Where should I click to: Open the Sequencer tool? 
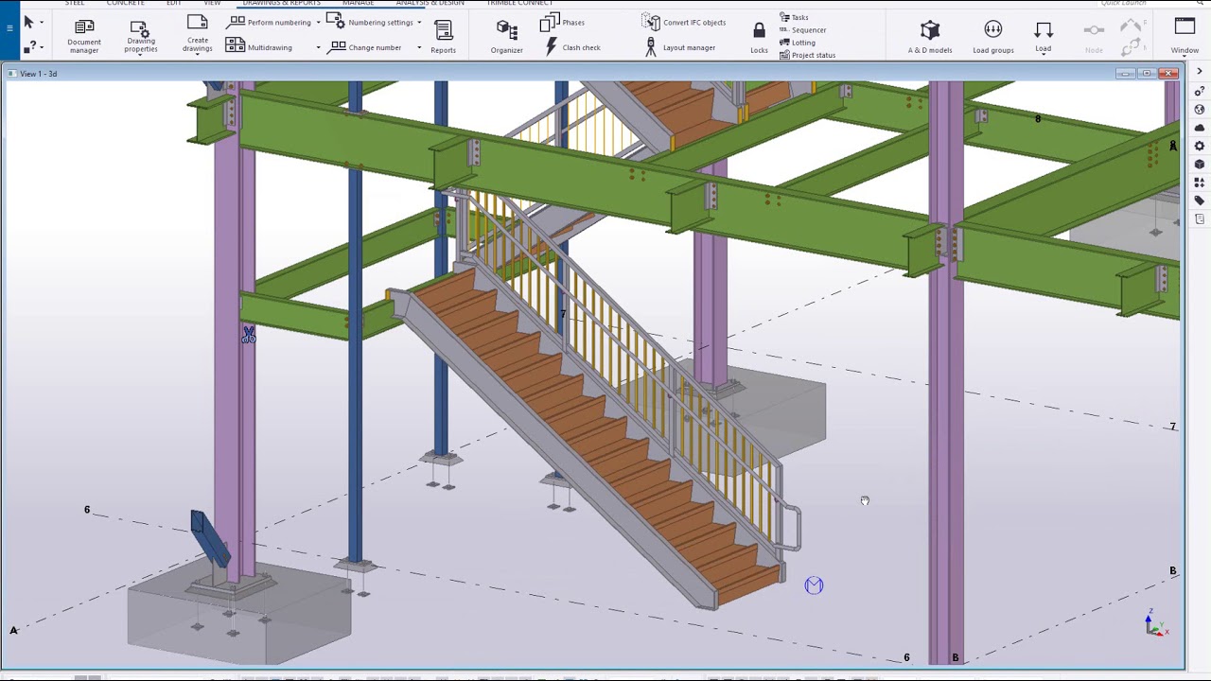(802, 29)
